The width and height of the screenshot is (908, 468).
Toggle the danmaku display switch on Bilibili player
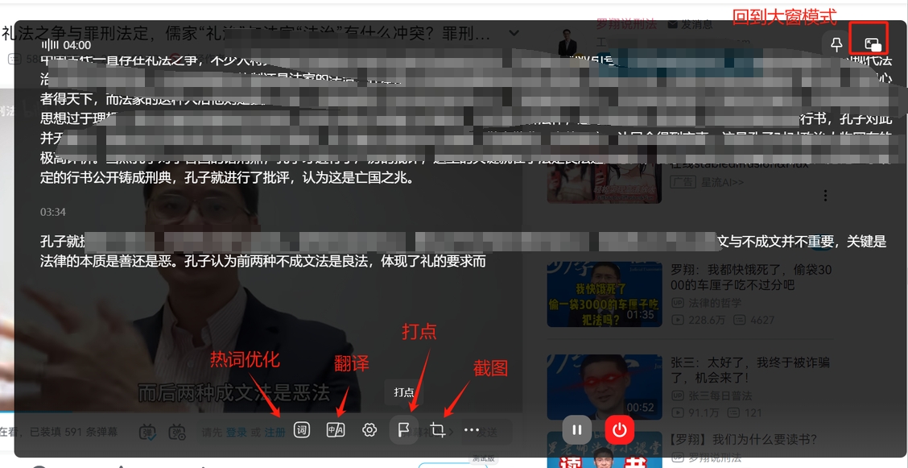click(147, 432)
